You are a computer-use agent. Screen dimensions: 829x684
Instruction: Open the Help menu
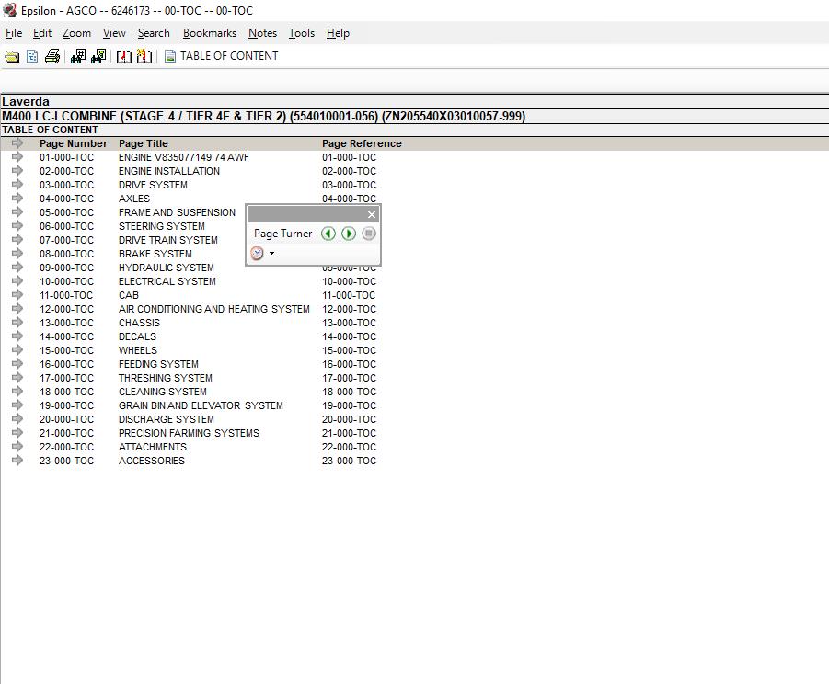338,33
